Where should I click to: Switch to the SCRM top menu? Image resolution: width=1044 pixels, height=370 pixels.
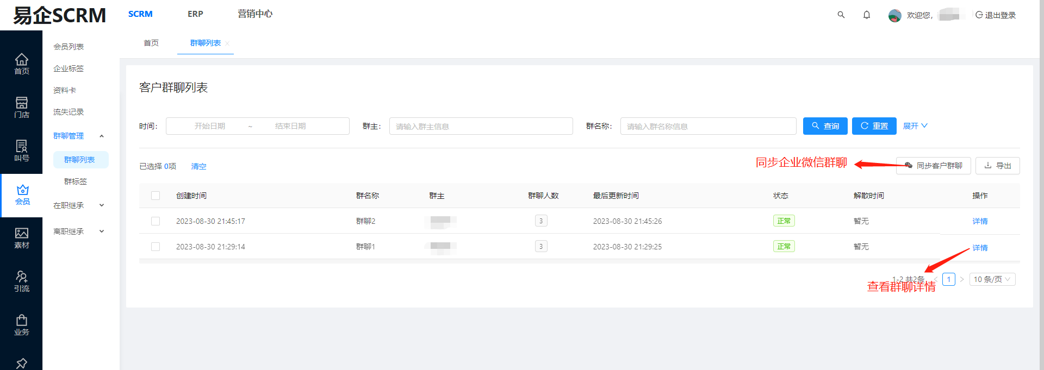140,14
